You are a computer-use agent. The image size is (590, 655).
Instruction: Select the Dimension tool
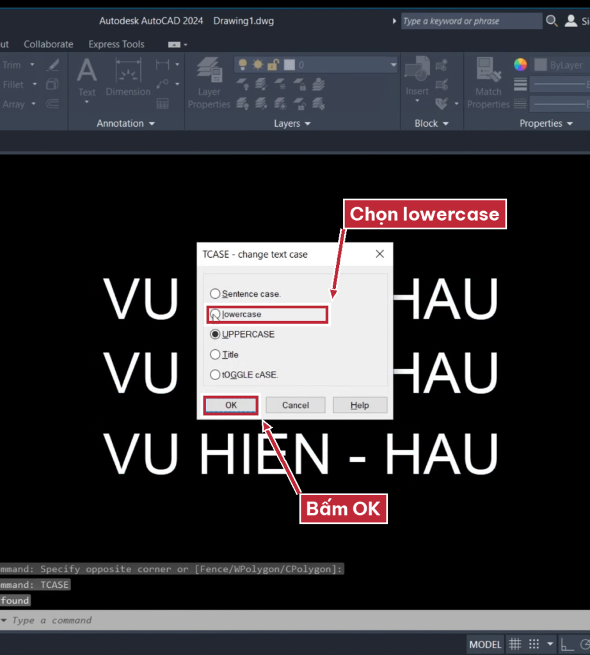pyautogui.click(x=128, y=77)
